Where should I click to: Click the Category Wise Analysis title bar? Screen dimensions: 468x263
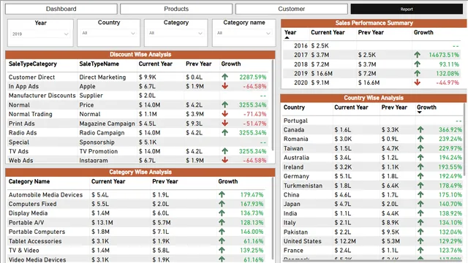140,172
